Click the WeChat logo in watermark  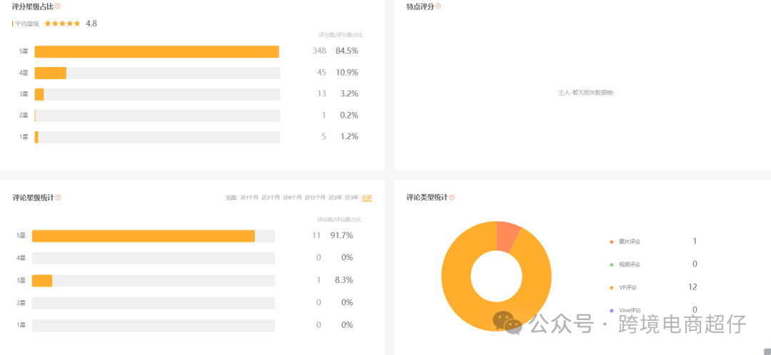pyautogui.click(x=507, y=323)
